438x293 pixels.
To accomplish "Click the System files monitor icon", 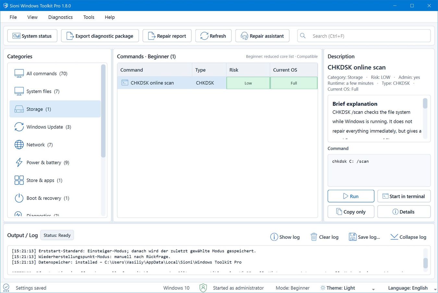I will 19,91.
